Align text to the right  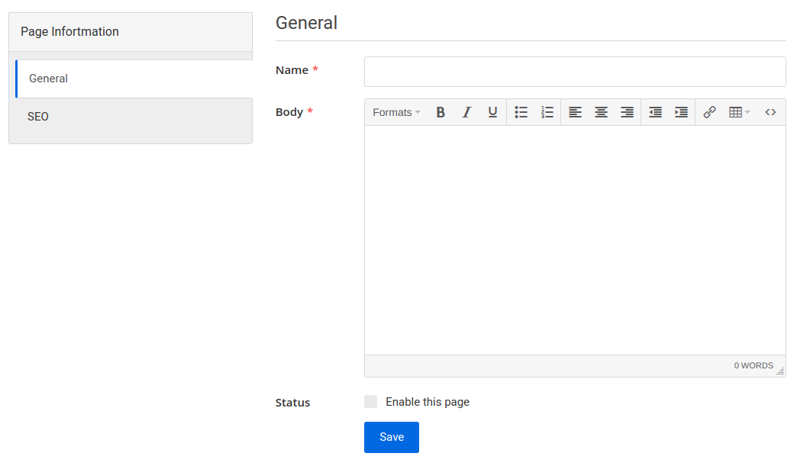click(627, 112)
